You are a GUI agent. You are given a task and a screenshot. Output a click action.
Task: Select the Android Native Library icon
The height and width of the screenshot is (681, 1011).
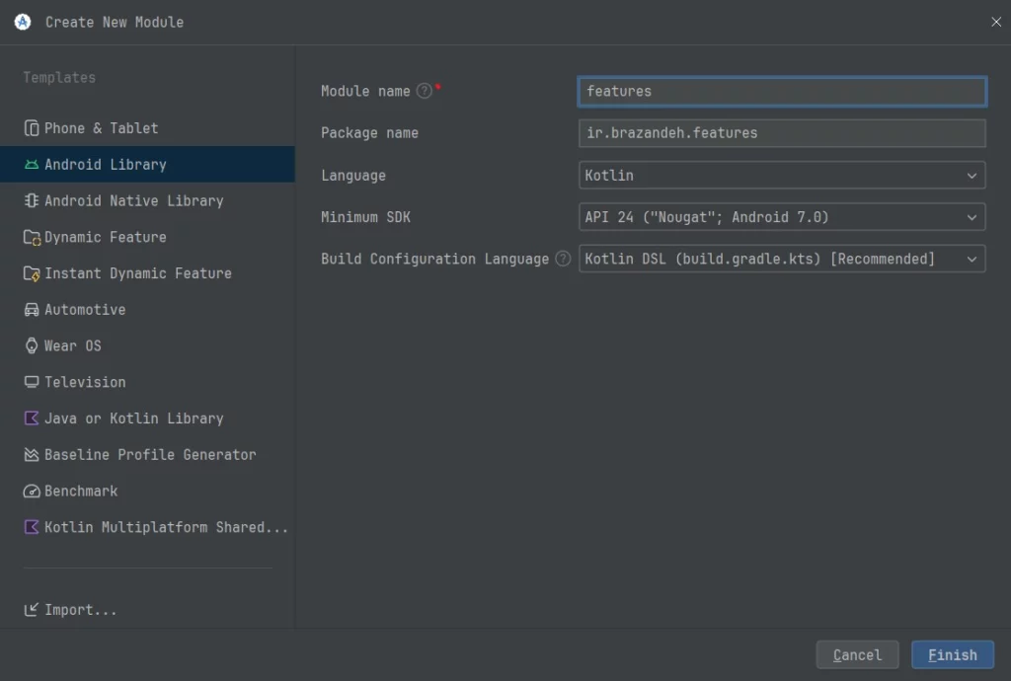click(x=32, y=200)
